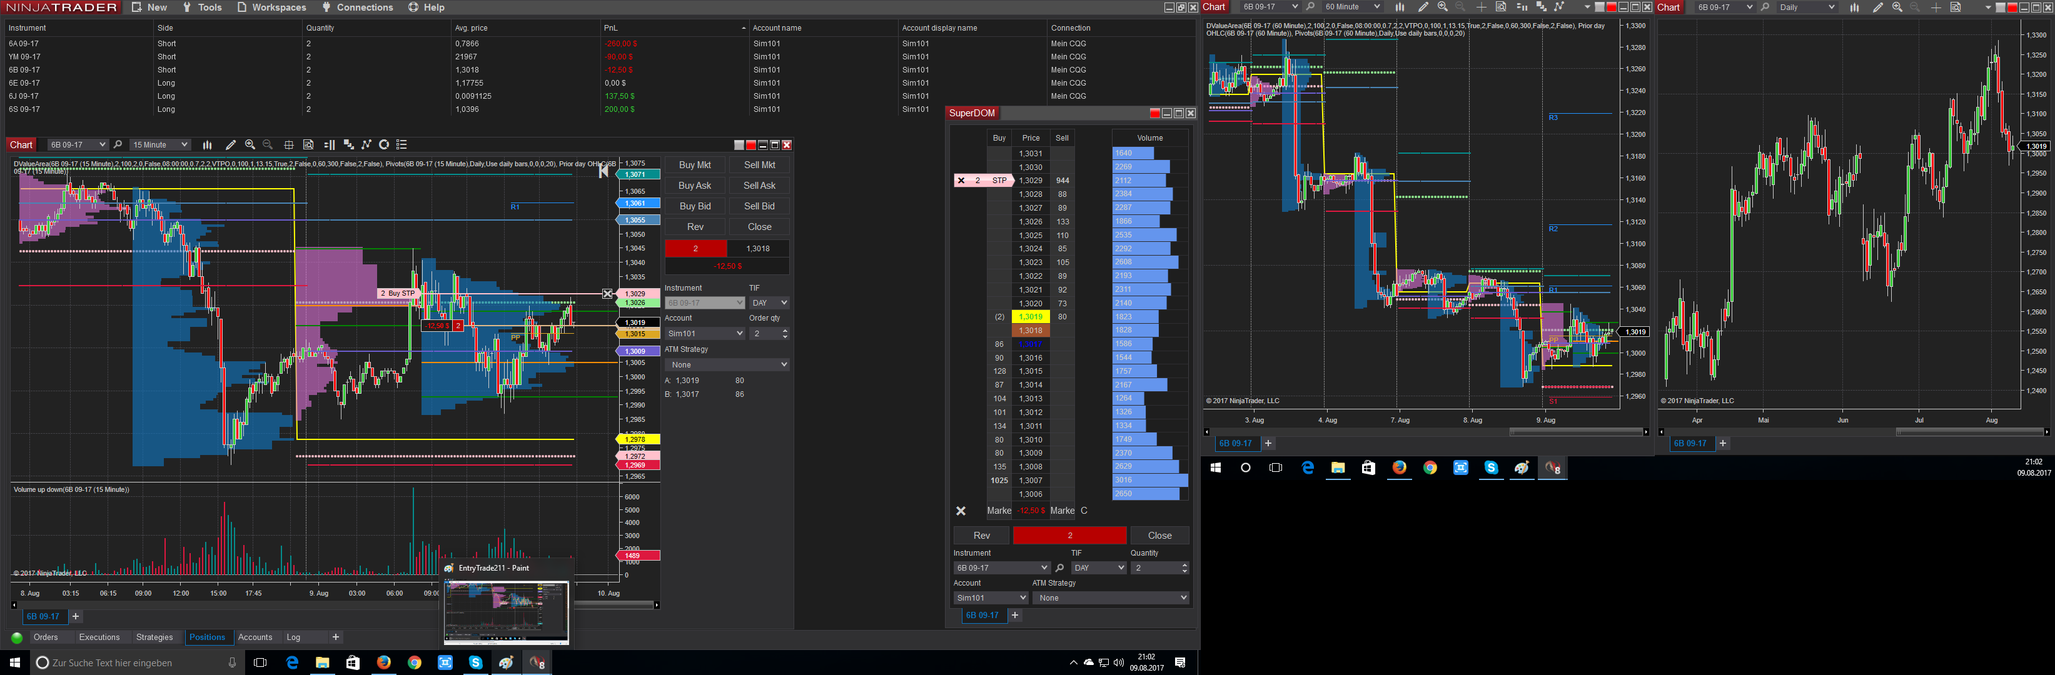Increase Order qty stepper in chart trader
This screenshot has width=2055, height=675.
click(x=785, y=331)
